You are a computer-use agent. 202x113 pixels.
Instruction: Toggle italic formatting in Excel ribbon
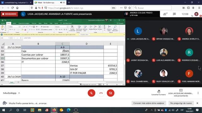pos(12,30)
